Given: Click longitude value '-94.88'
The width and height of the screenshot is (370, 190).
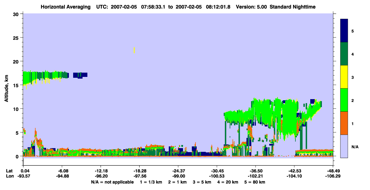Looking at the screenshot, I should [x=62, y=176].
